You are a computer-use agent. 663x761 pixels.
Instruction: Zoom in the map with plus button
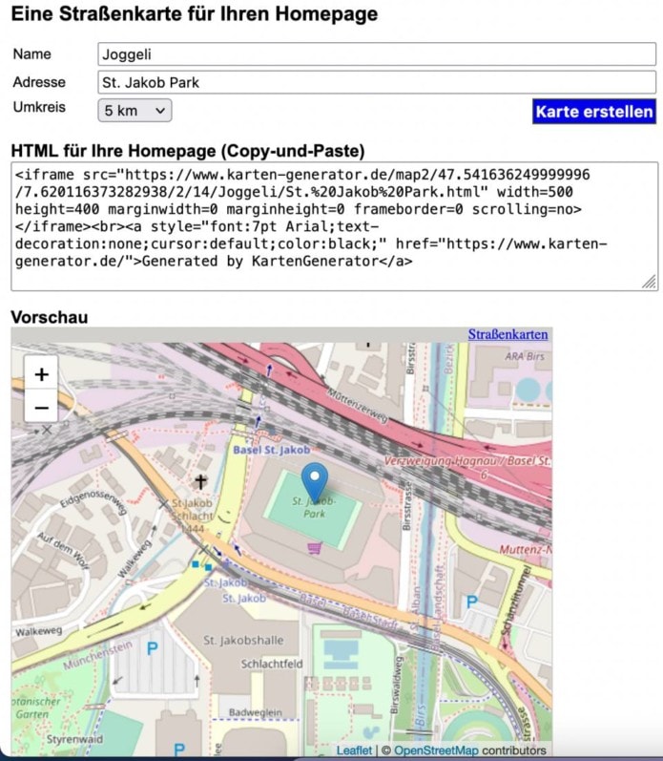[41, 375]
